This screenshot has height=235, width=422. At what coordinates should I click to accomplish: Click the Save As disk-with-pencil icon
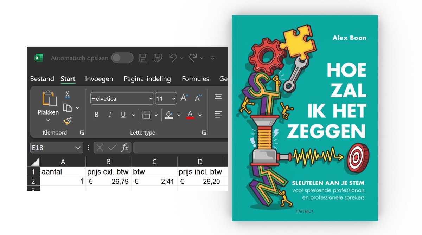click(x=158, y=58)
